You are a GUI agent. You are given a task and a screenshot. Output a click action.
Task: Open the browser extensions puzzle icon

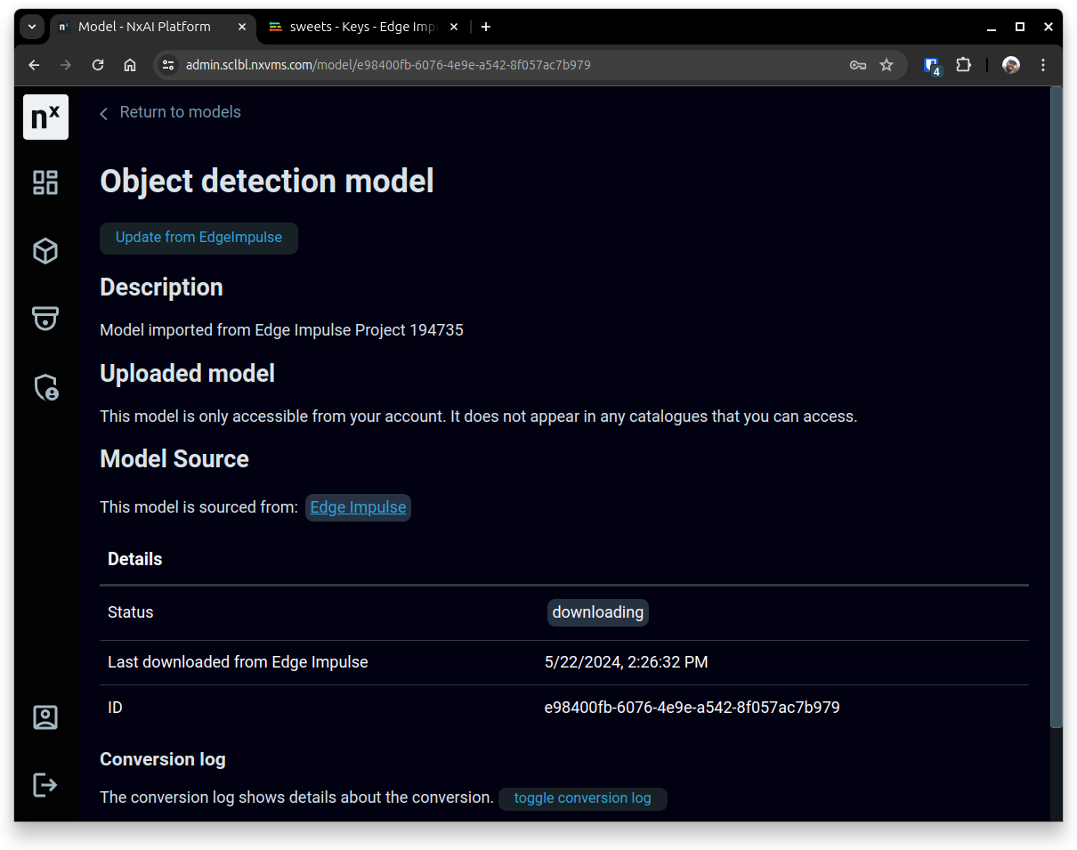tap(963, 65)
